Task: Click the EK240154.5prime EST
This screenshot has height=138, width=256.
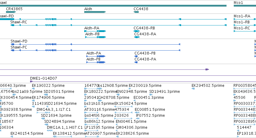Action: click(27, 134)
